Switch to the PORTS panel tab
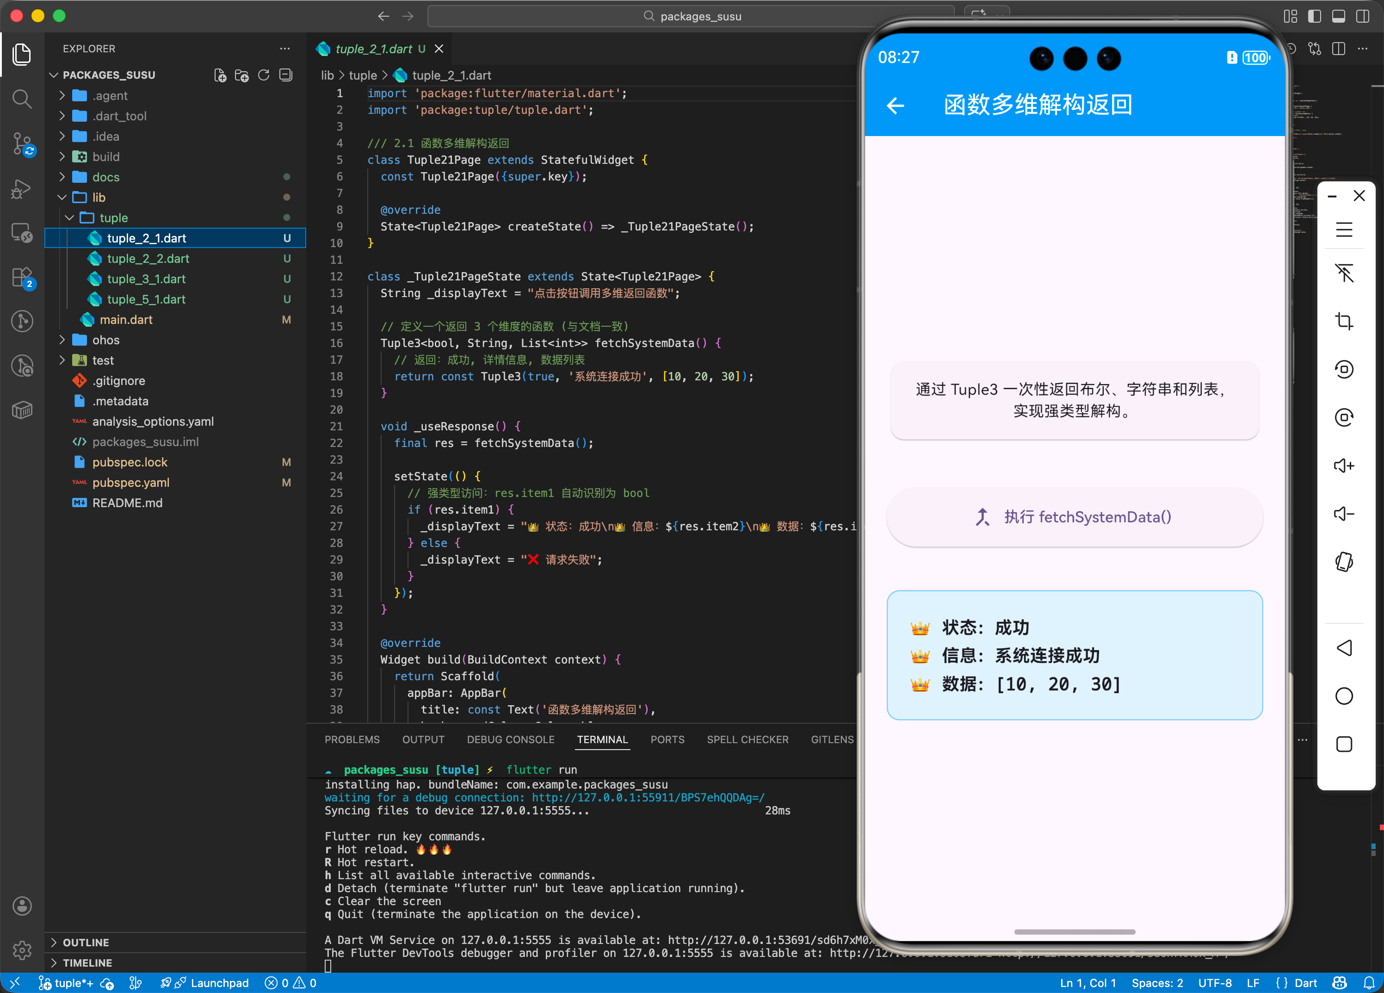Viewport: 1384px width, 993px height. coord(667,740)
